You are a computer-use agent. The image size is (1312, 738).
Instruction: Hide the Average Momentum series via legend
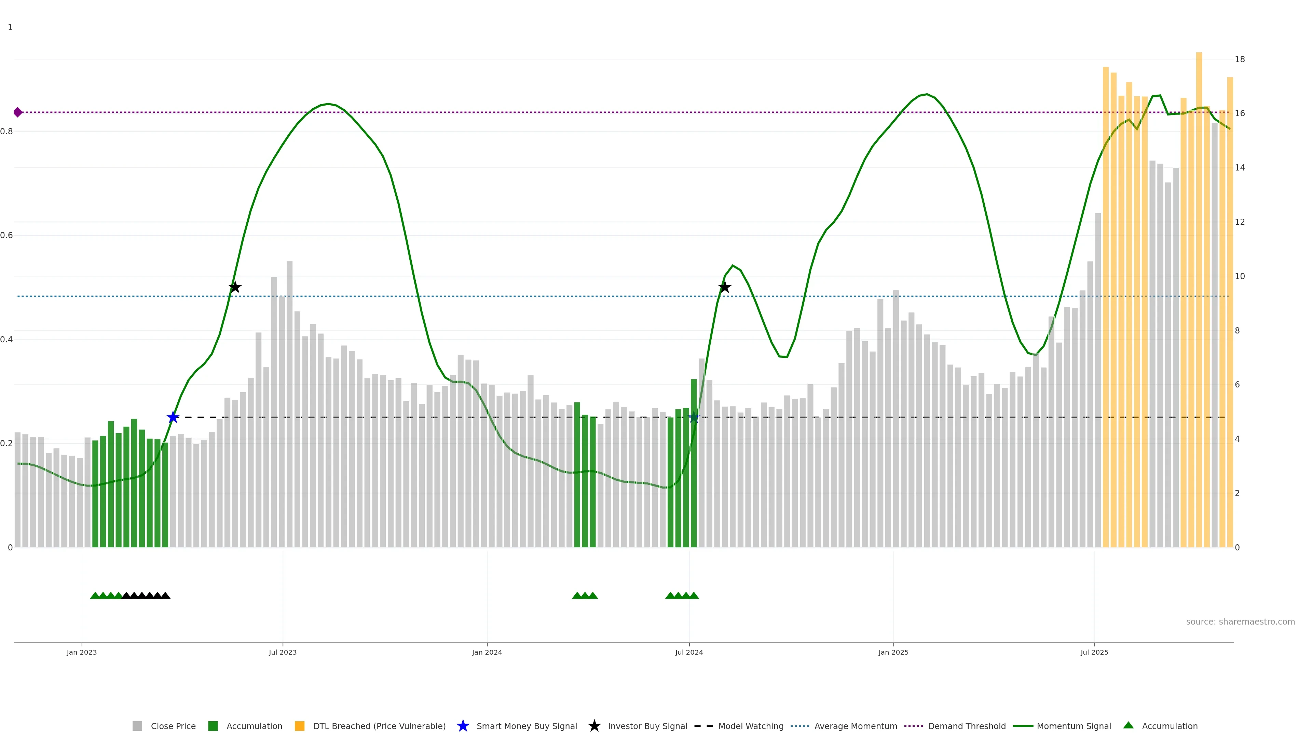855,726
